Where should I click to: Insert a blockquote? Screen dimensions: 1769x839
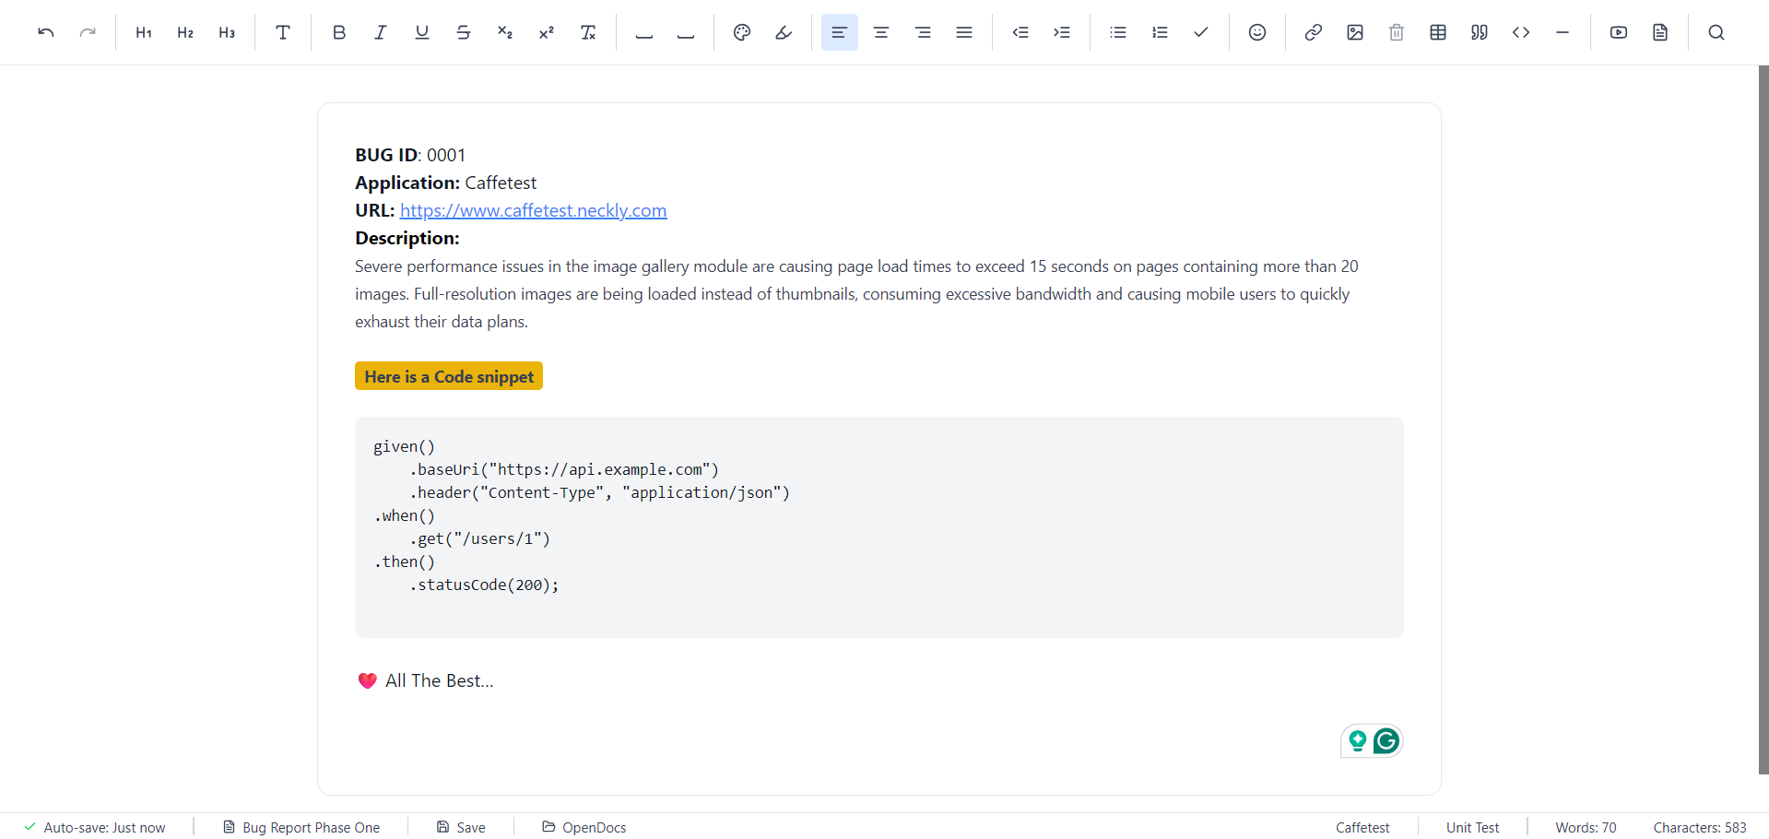click(1480, 32)
